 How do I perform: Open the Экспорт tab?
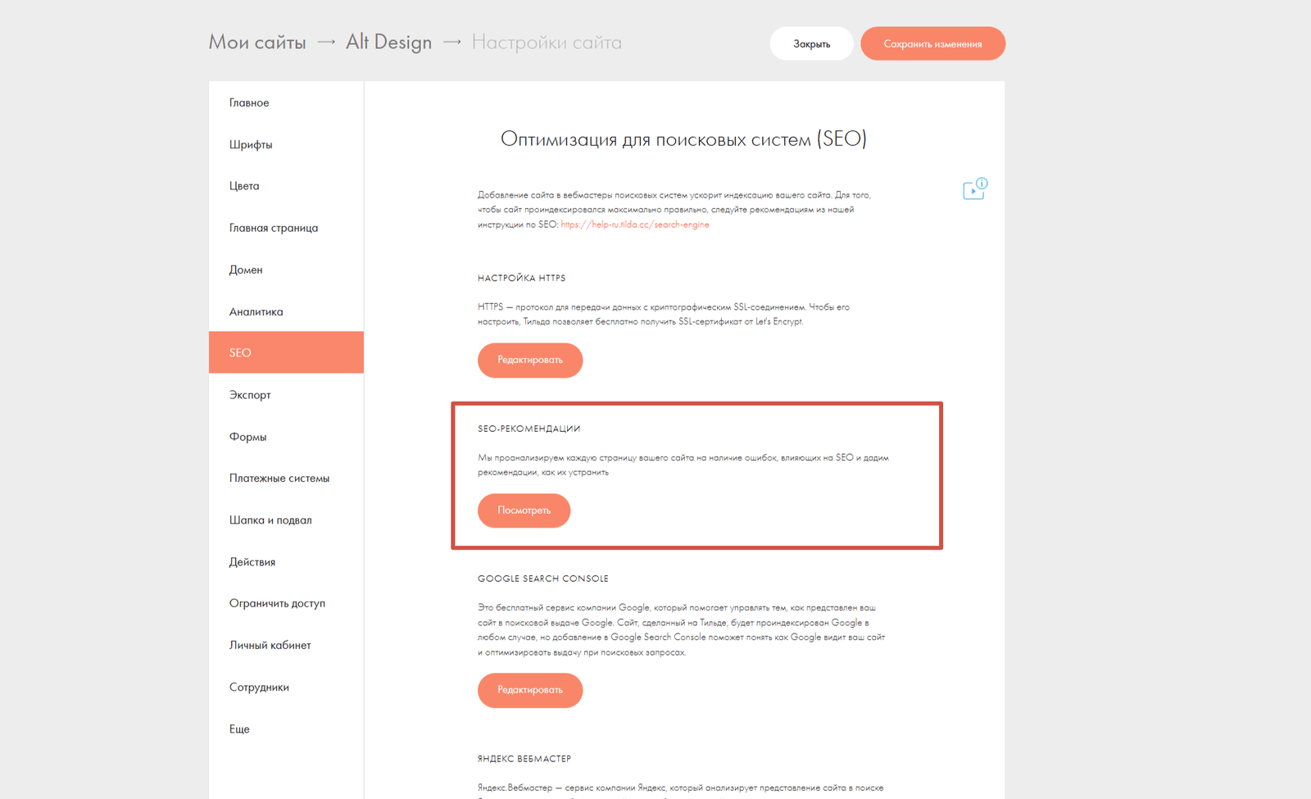coord(286,395)
